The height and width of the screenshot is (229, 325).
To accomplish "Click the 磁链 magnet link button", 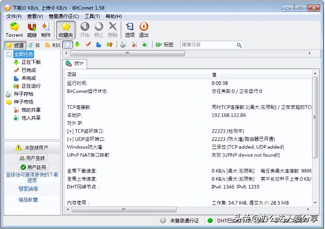I will click(32, 30).
